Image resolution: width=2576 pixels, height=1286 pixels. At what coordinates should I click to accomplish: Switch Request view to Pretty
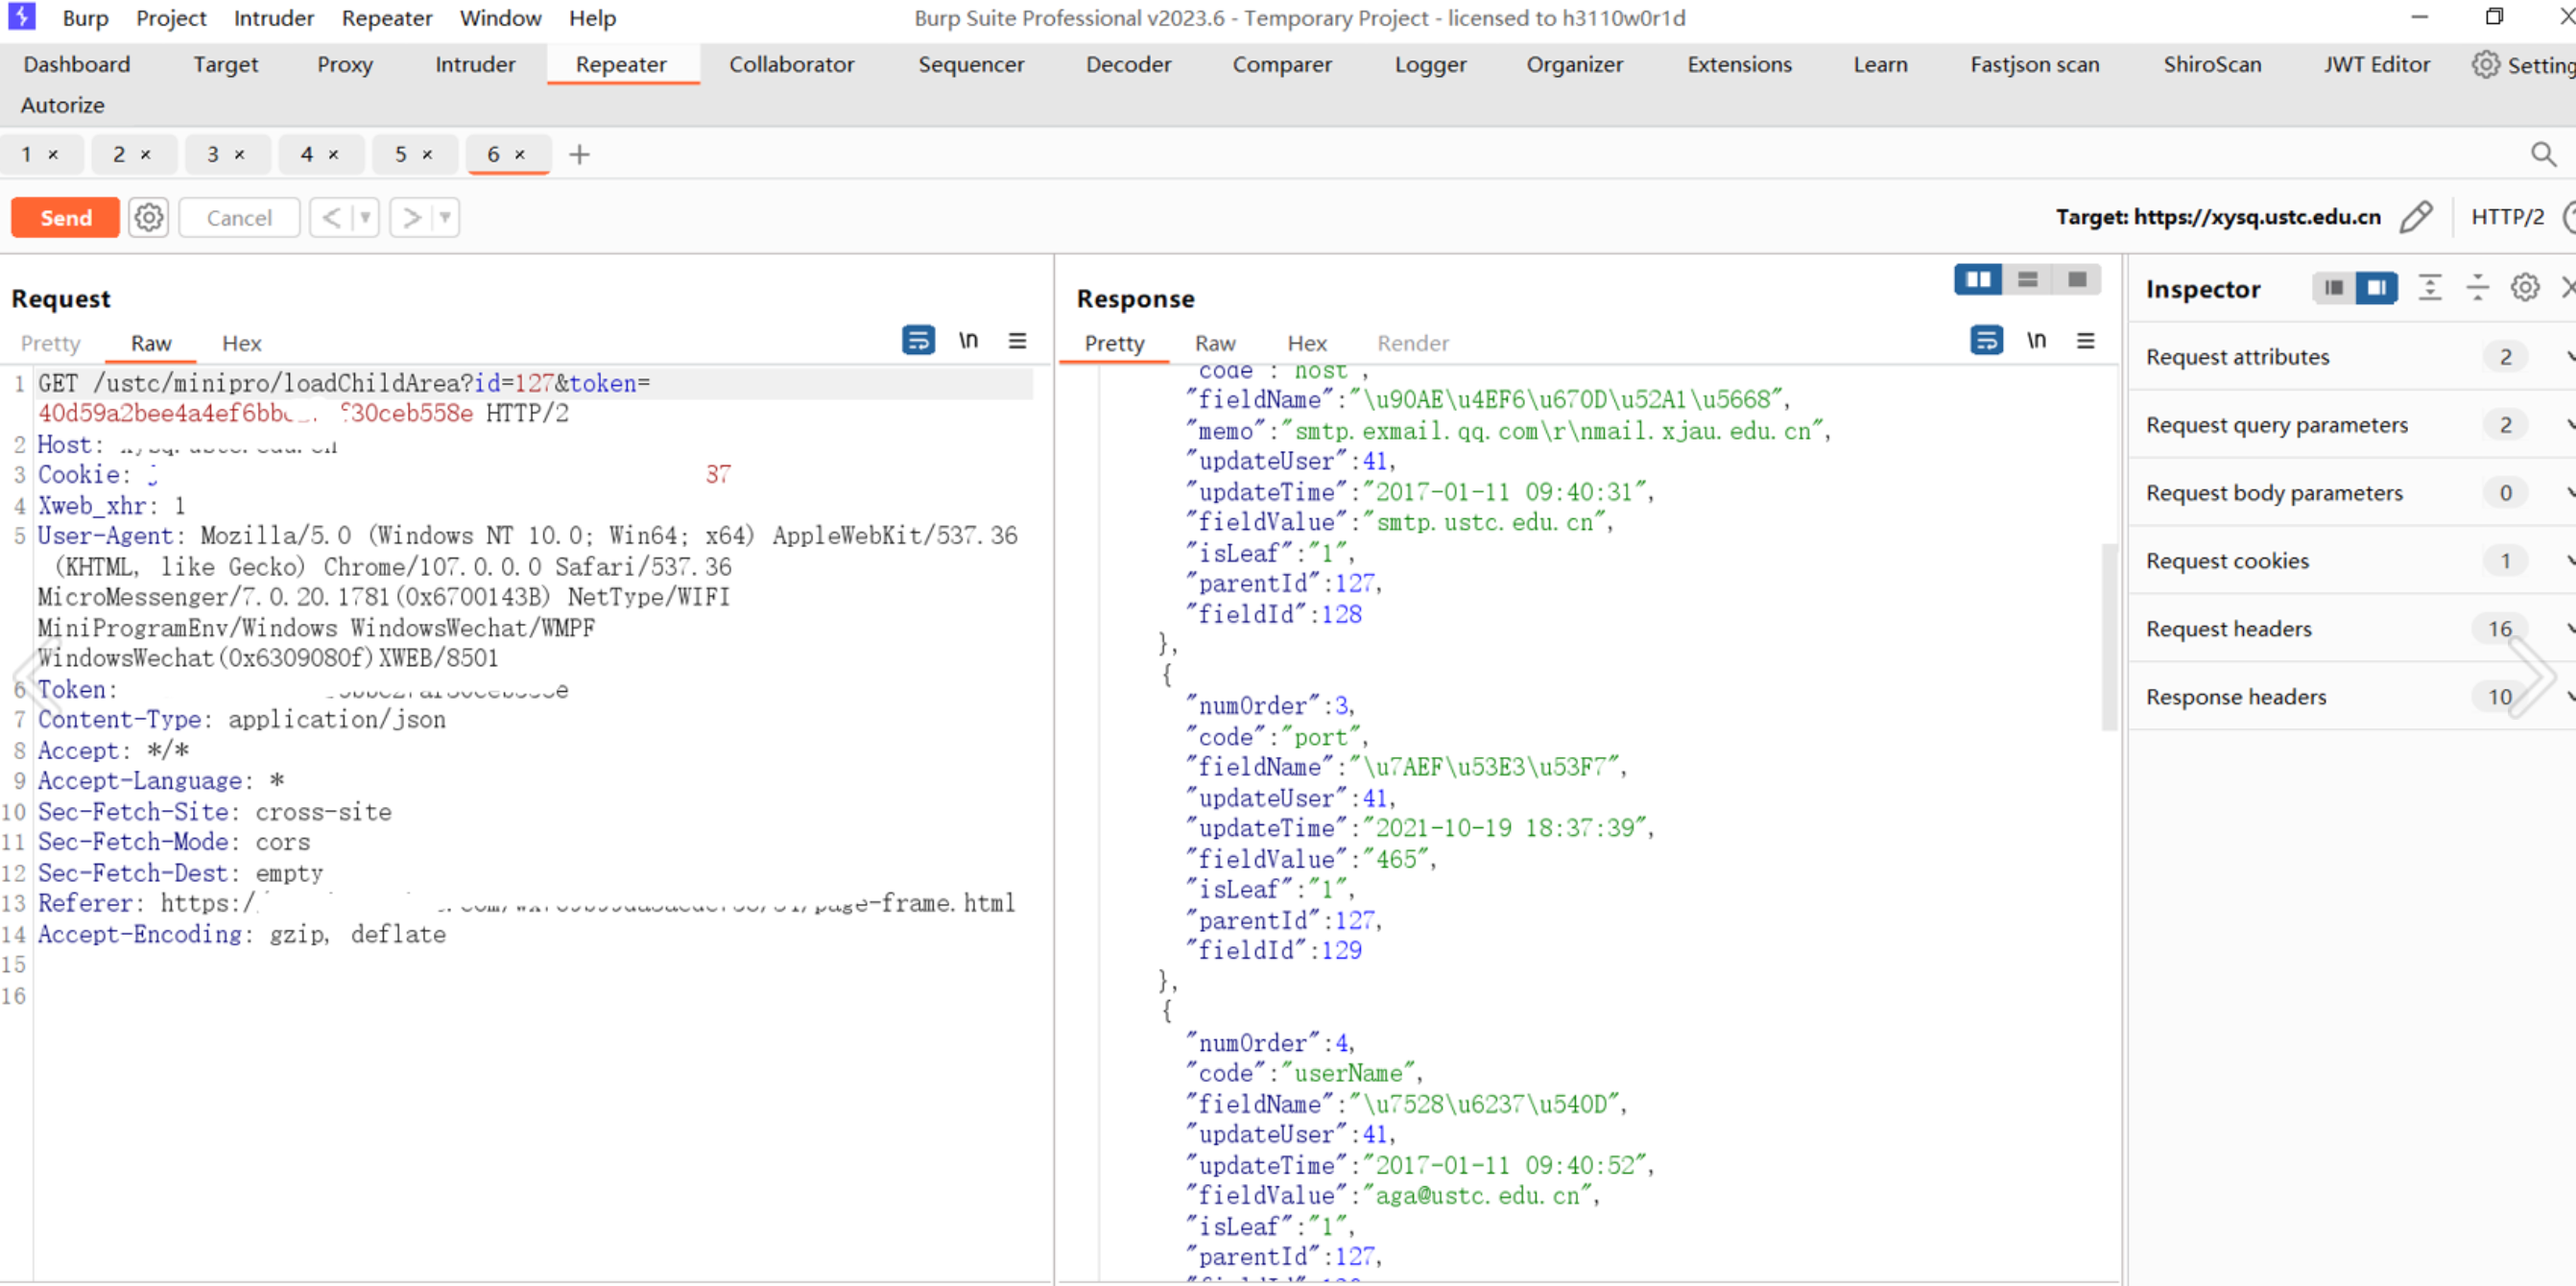click(x=50, y=343)
